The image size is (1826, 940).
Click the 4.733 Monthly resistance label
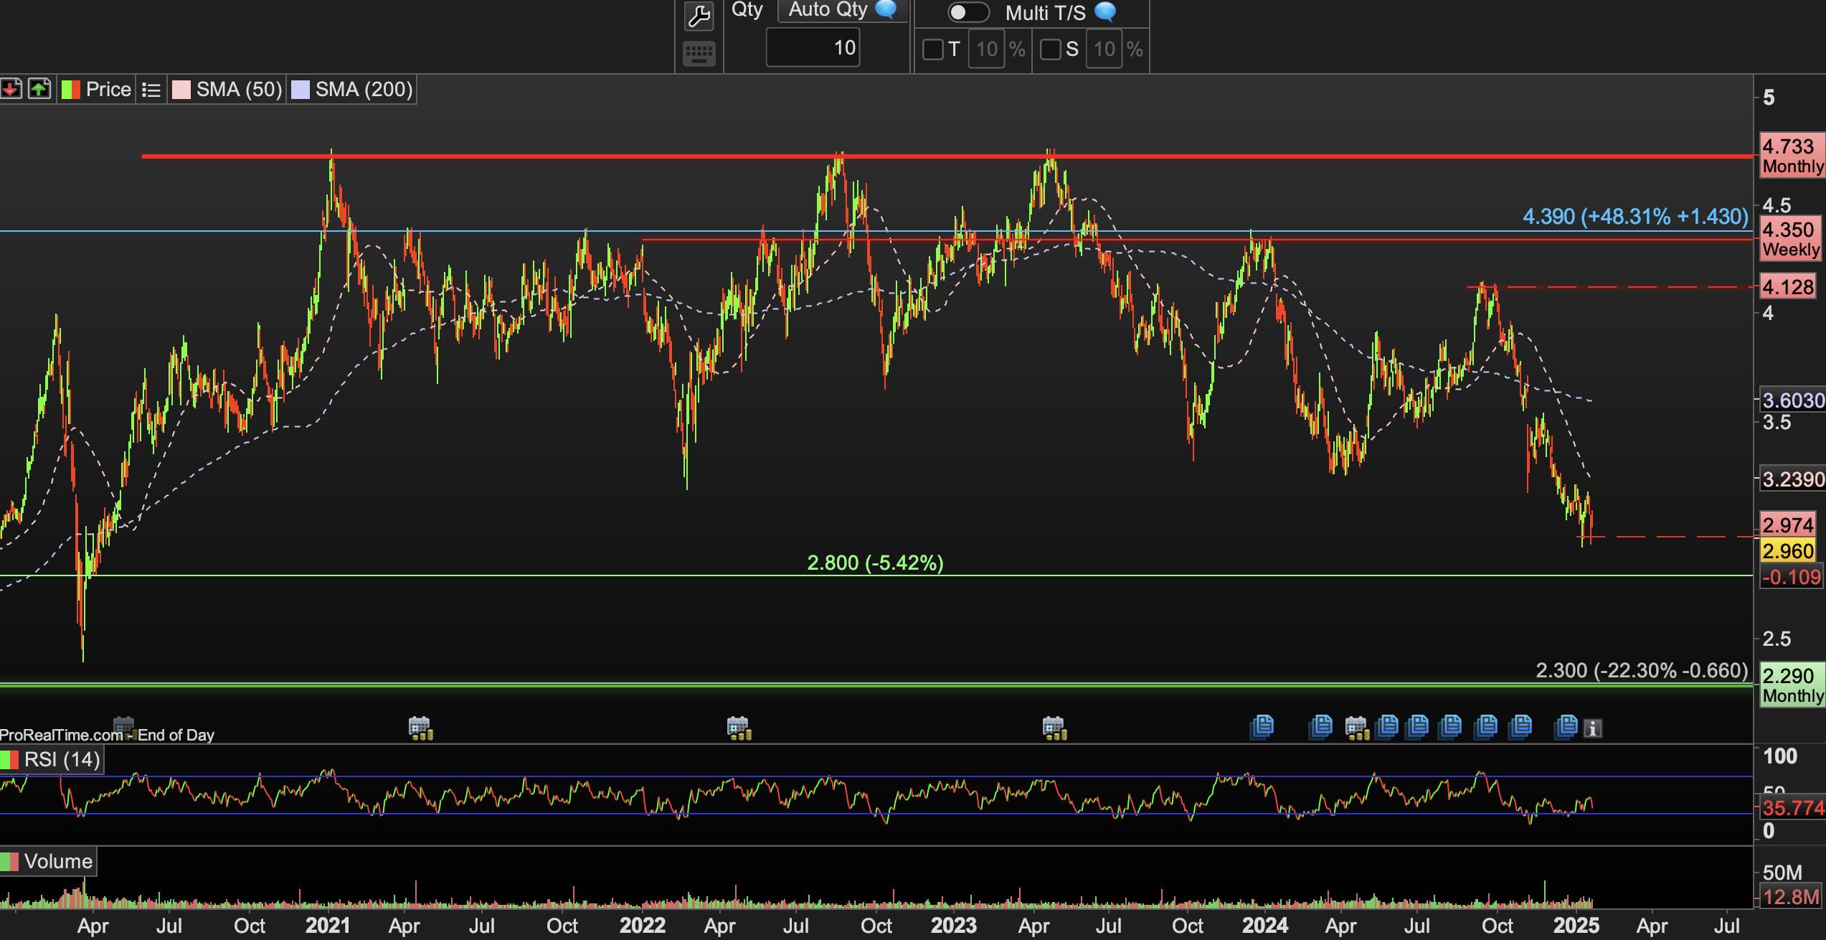tap(1792, 156)
